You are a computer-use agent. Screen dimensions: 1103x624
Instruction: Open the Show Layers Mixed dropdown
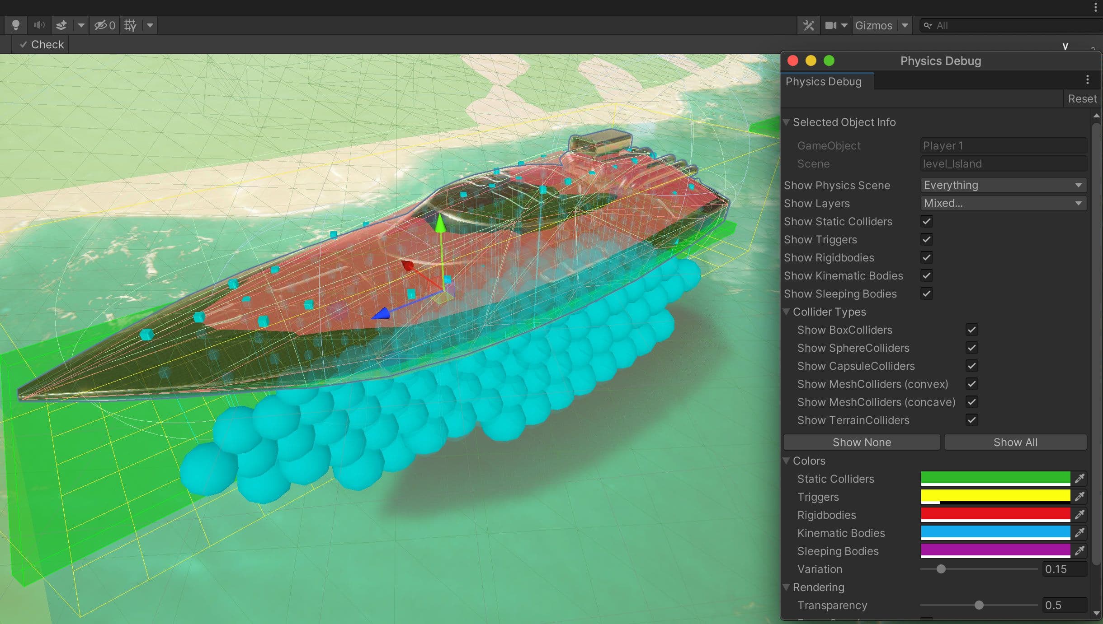[x=1002, y=203]
